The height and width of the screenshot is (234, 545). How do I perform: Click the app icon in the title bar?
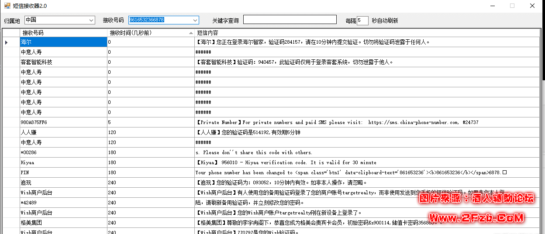[x=7, y=6]
